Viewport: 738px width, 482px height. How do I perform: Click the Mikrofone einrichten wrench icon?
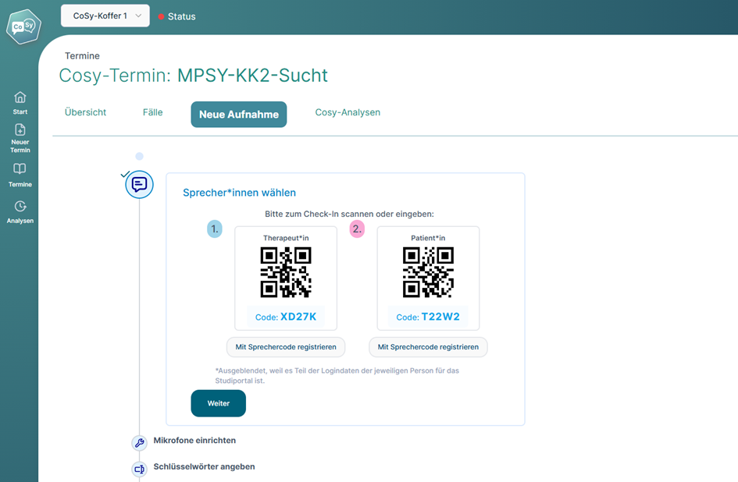tap(138, 442)
